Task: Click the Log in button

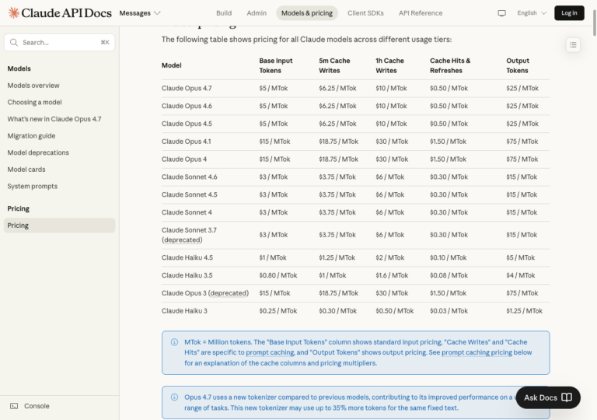Action: click(x=569, y=13)
